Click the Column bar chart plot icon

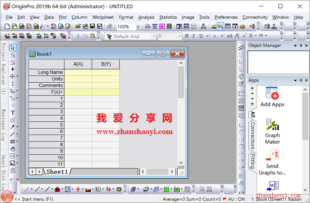click(x=57, y=189)
